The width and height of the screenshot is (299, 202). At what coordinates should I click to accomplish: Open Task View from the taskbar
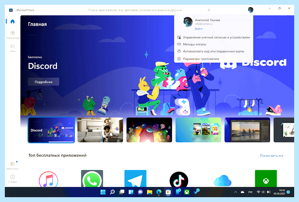(x=122, y=192)
